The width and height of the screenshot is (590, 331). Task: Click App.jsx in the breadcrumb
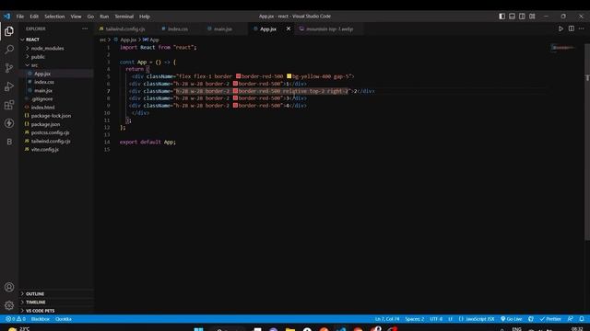[x=128, y=40]
